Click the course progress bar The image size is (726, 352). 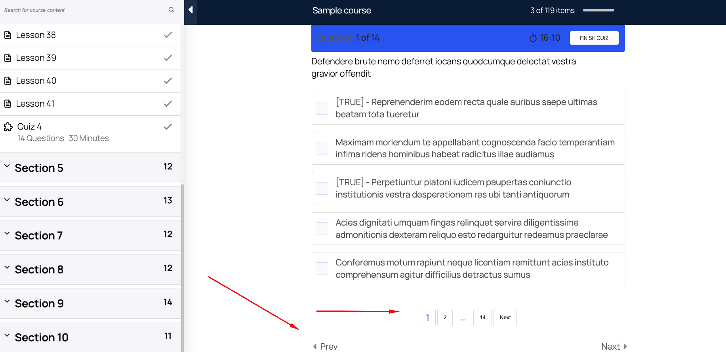point(598,10)
